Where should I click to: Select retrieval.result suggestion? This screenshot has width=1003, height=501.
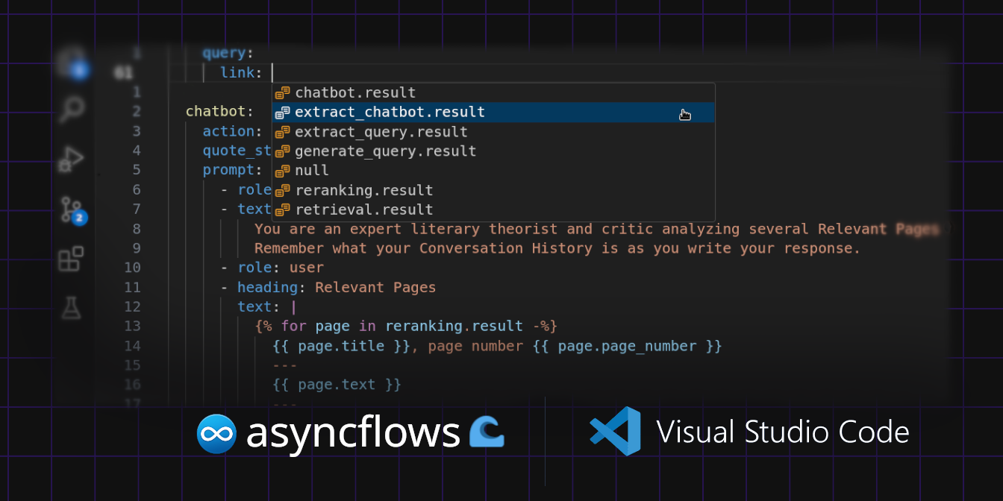tap(493, 209)
